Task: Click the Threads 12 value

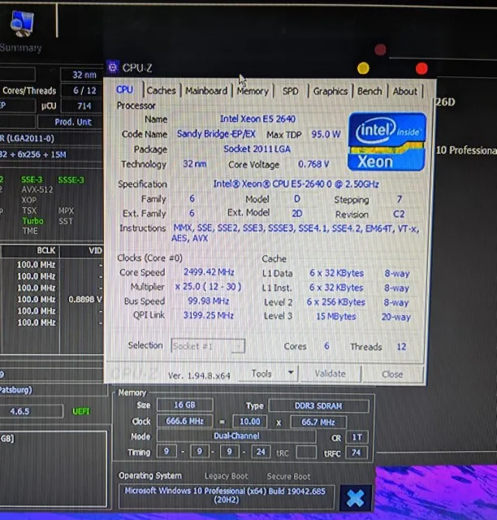Action: click(401, 347)
